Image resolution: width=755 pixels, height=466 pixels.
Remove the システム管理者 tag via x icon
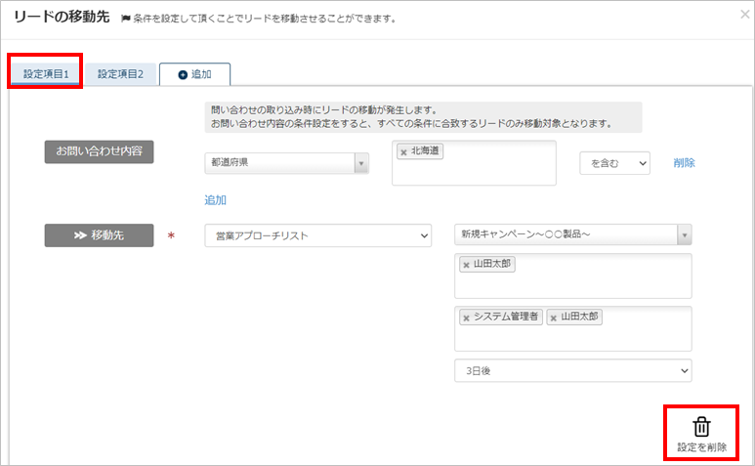point(466,318)
